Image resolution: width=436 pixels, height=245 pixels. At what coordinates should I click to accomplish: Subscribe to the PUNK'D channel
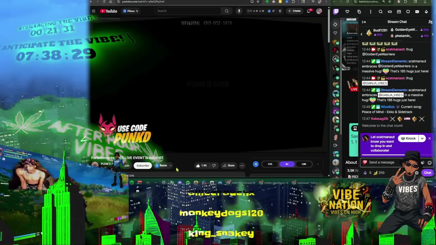[143, 166]
